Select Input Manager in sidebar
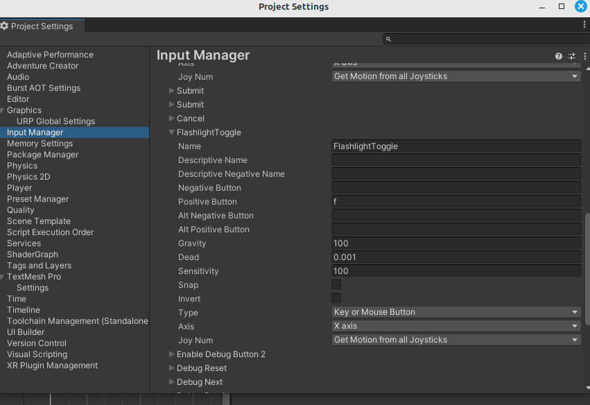 pyautogui.click(x=74, y=132)
